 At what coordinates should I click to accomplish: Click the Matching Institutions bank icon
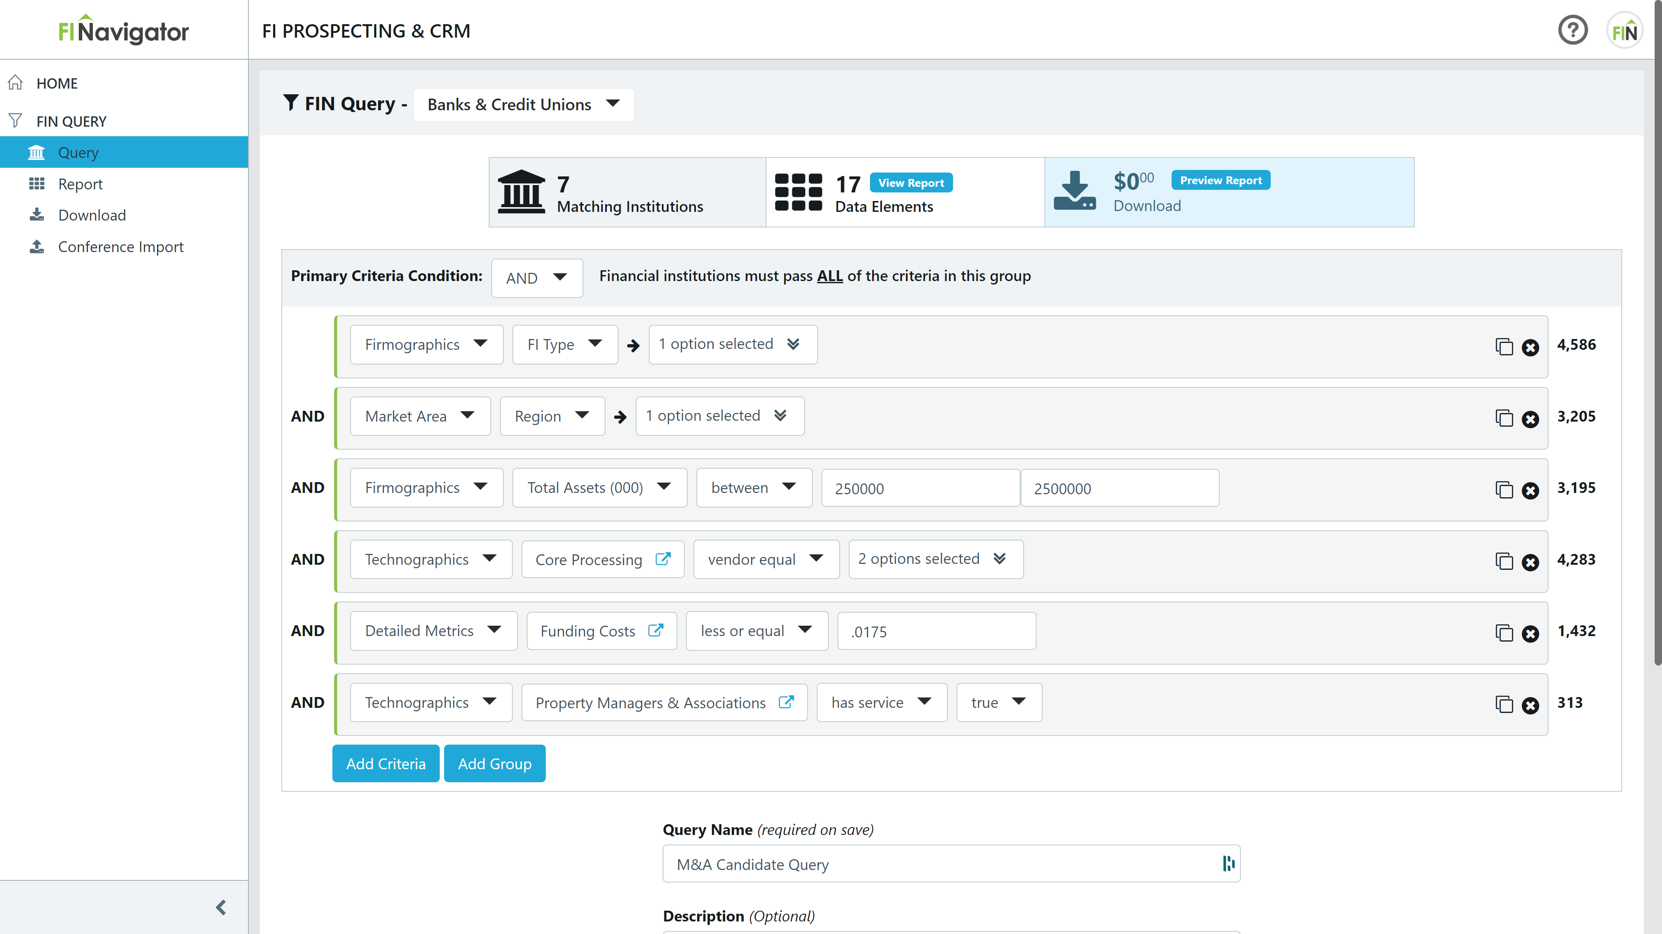pos(521,192)
